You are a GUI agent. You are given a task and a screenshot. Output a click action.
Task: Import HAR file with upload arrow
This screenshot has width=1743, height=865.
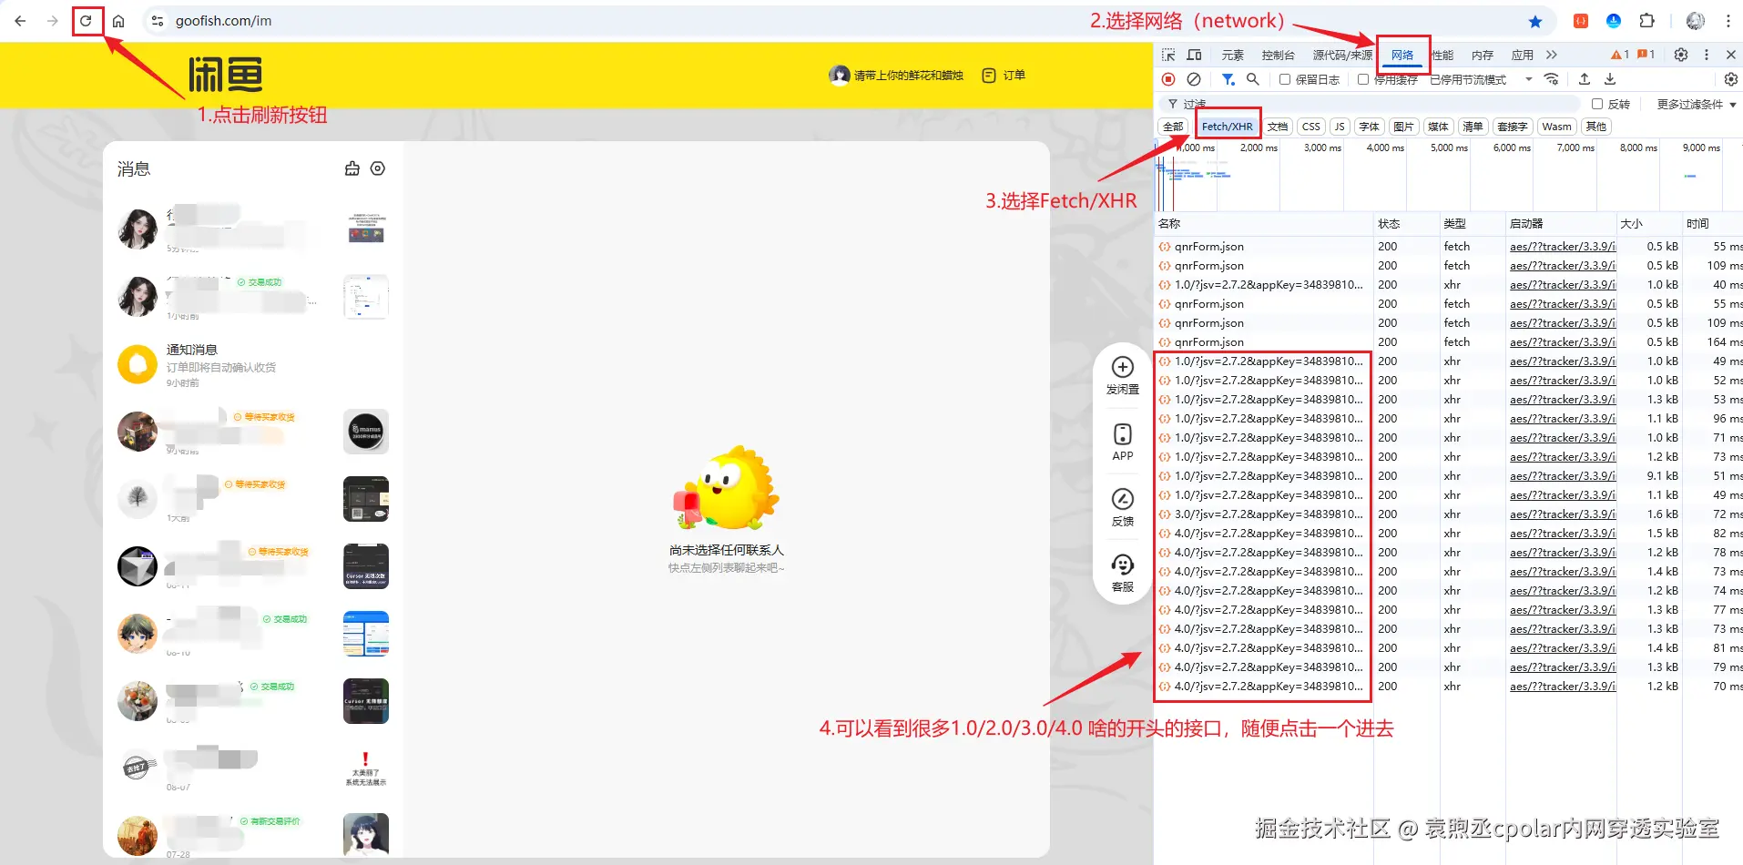1585,79
